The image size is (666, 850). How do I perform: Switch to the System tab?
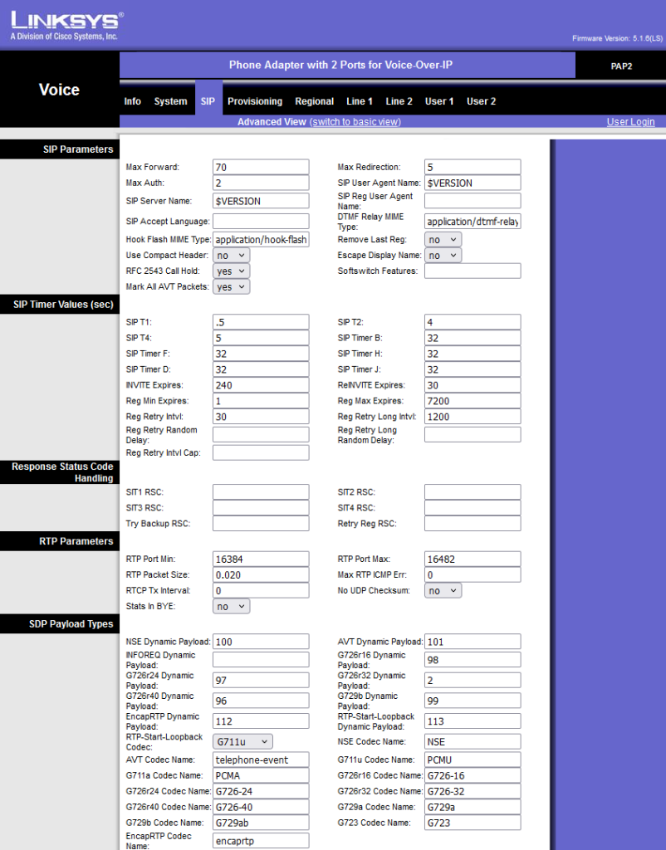click(170, 101)
